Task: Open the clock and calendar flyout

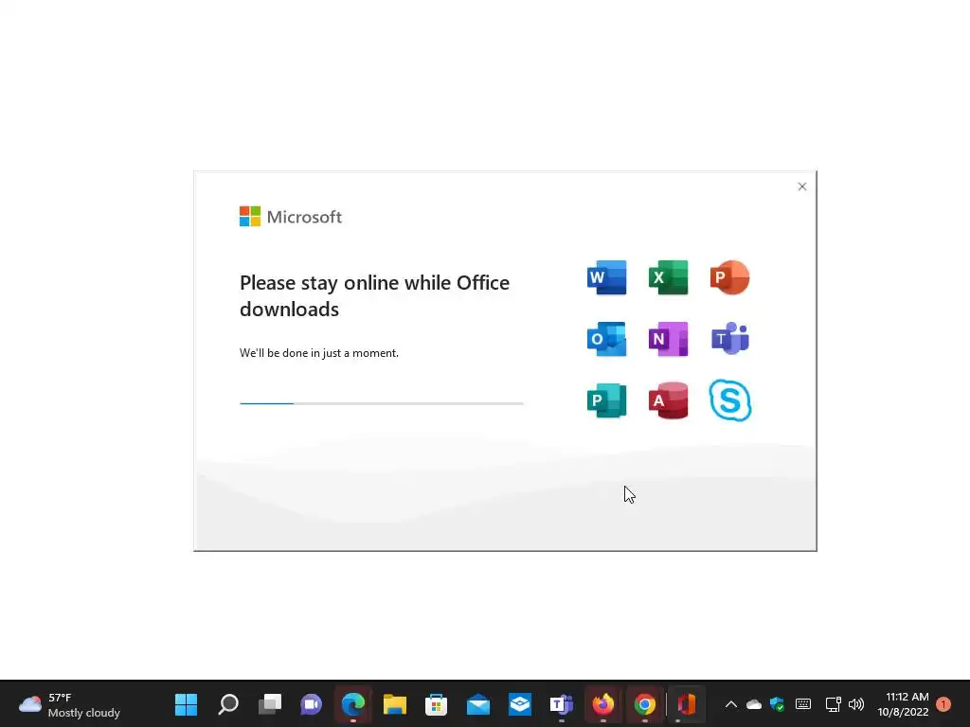Action: coord(903,704)
